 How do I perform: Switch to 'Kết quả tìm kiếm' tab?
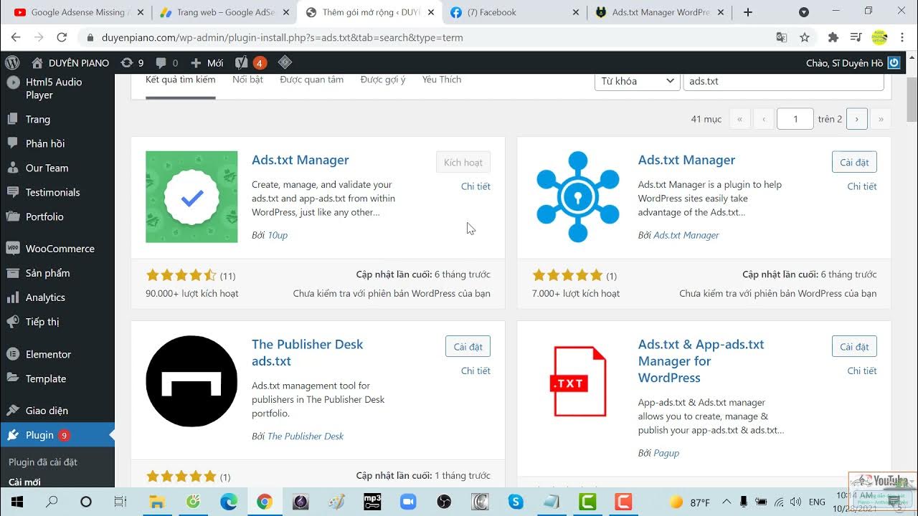pos(180,80)
